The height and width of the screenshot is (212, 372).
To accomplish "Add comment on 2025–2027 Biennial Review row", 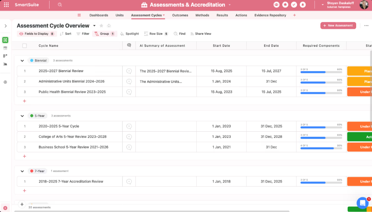I will [129, 71].
